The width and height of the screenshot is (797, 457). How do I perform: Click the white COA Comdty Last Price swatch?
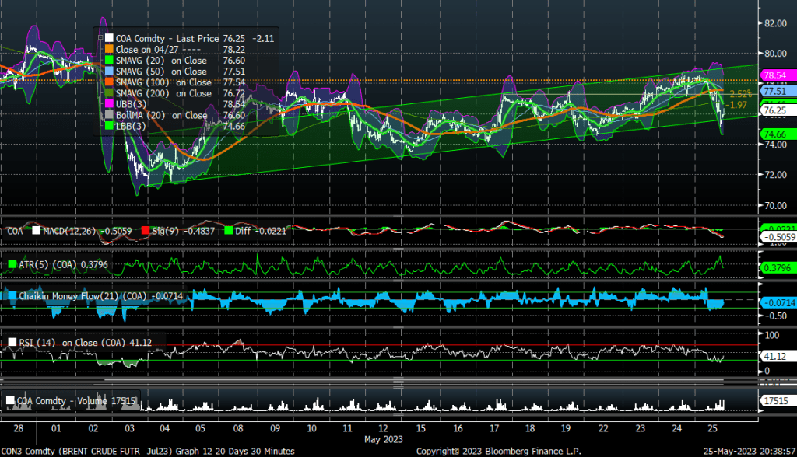coord(109,38)
